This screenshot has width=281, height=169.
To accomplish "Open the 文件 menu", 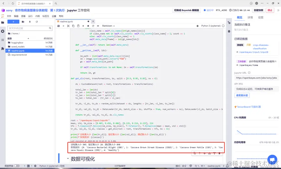I will (9, 16).
